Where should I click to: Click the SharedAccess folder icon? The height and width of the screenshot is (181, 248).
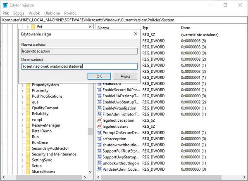pos(28,172)
